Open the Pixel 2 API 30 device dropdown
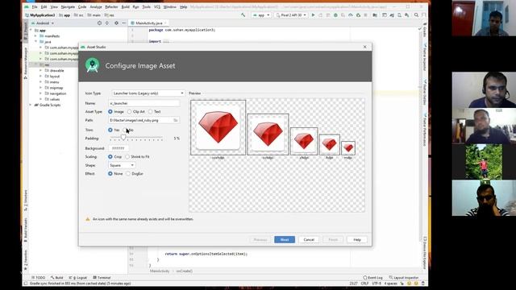 pos(291,15)
